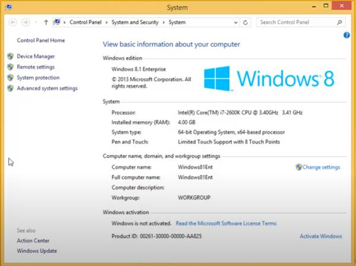Click the 4.00 GB installed memory value
356x266 pixels.
(x=187, y=122)
